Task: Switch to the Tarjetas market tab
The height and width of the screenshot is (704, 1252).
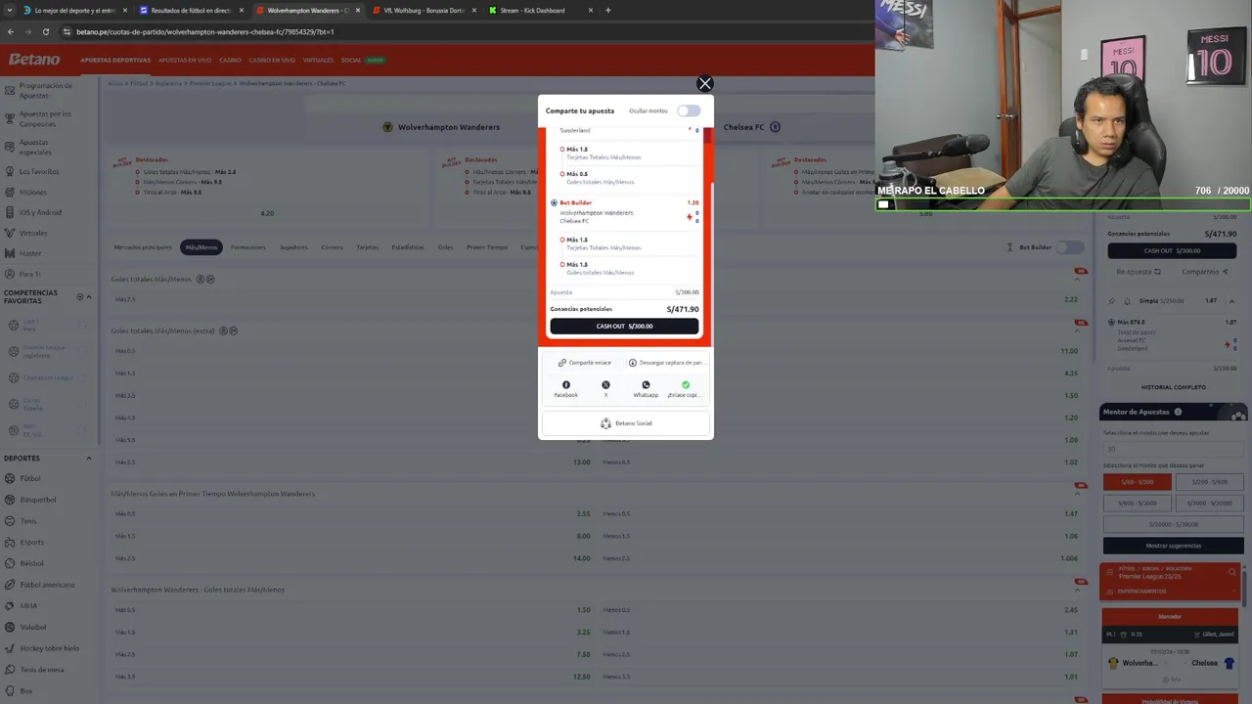Action: pos(367,247)
